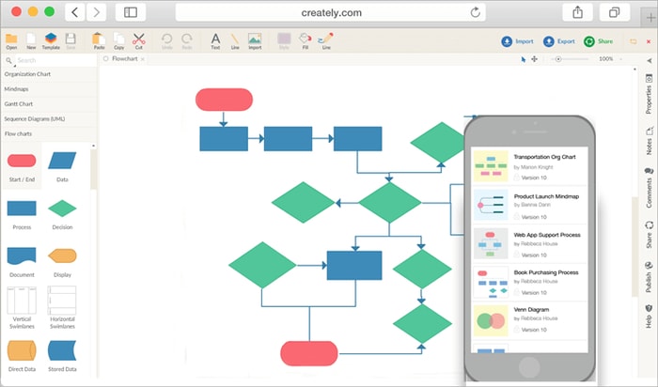
Task: Activate the pointer selection tool
Action: click(x=524, y=59)
